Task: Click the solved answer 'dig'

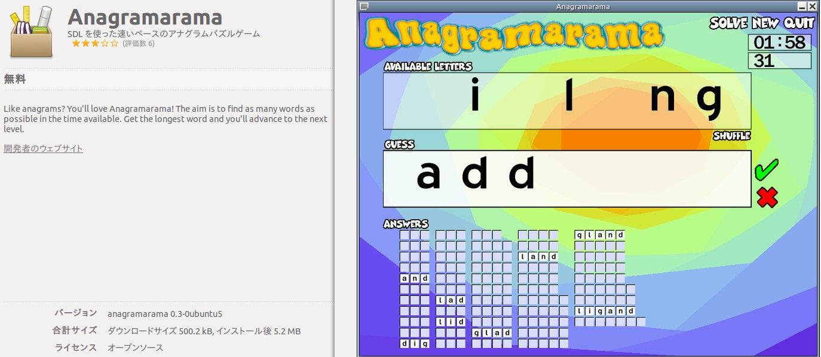Action: [x=415, y=343]
